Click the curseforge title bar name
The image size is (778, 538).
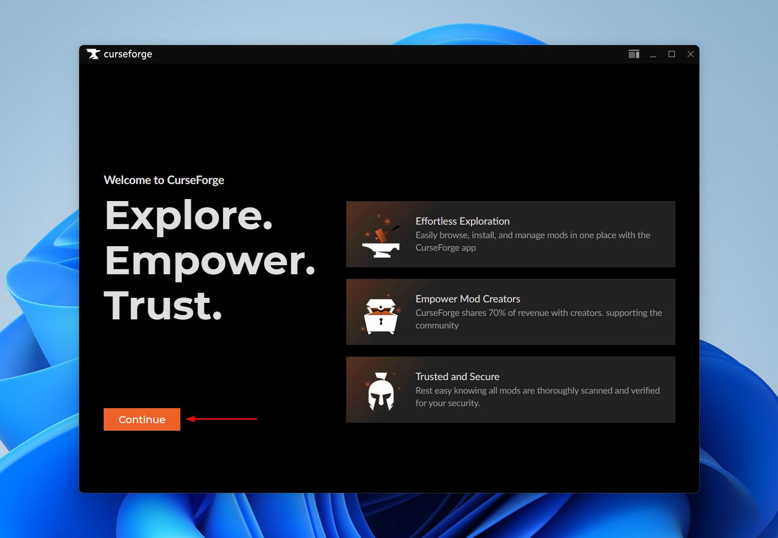coord(128,54)
